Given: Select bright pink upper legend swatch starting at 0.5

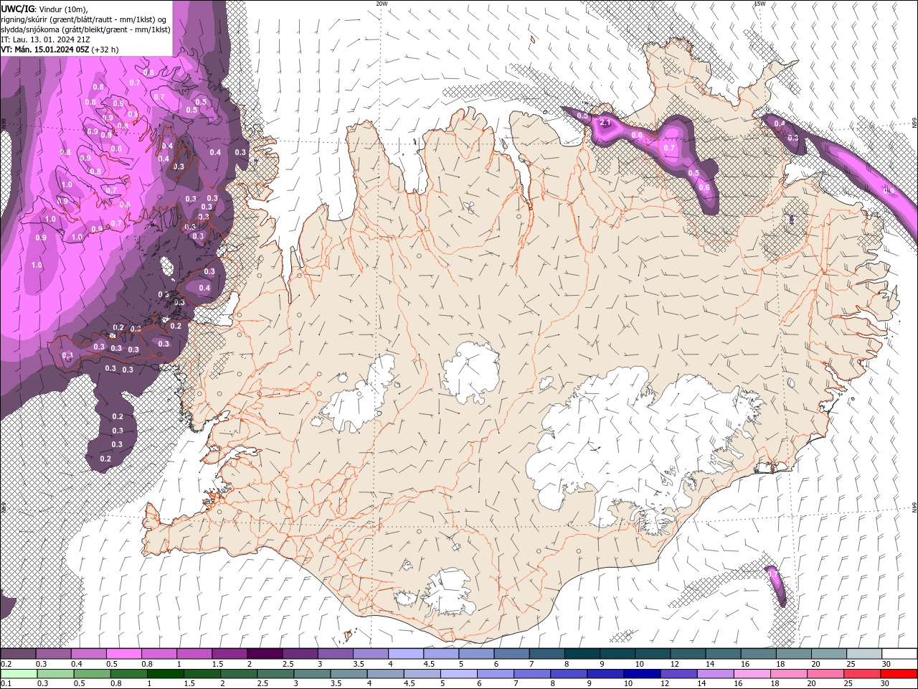Looking at the screenshot, I should pos(124,654).
